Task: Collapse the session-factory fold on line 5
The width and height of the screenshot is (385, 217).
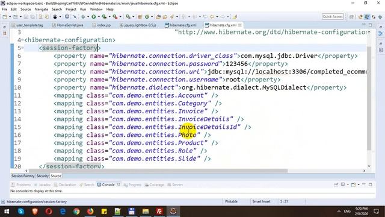Action: [x=22, y=48]
